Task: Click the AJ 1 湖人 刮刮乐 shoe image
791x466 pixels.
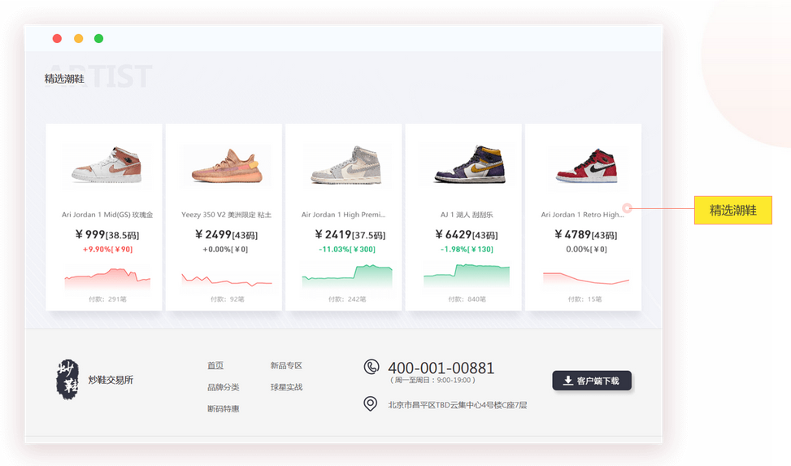Action: point(470,164)
